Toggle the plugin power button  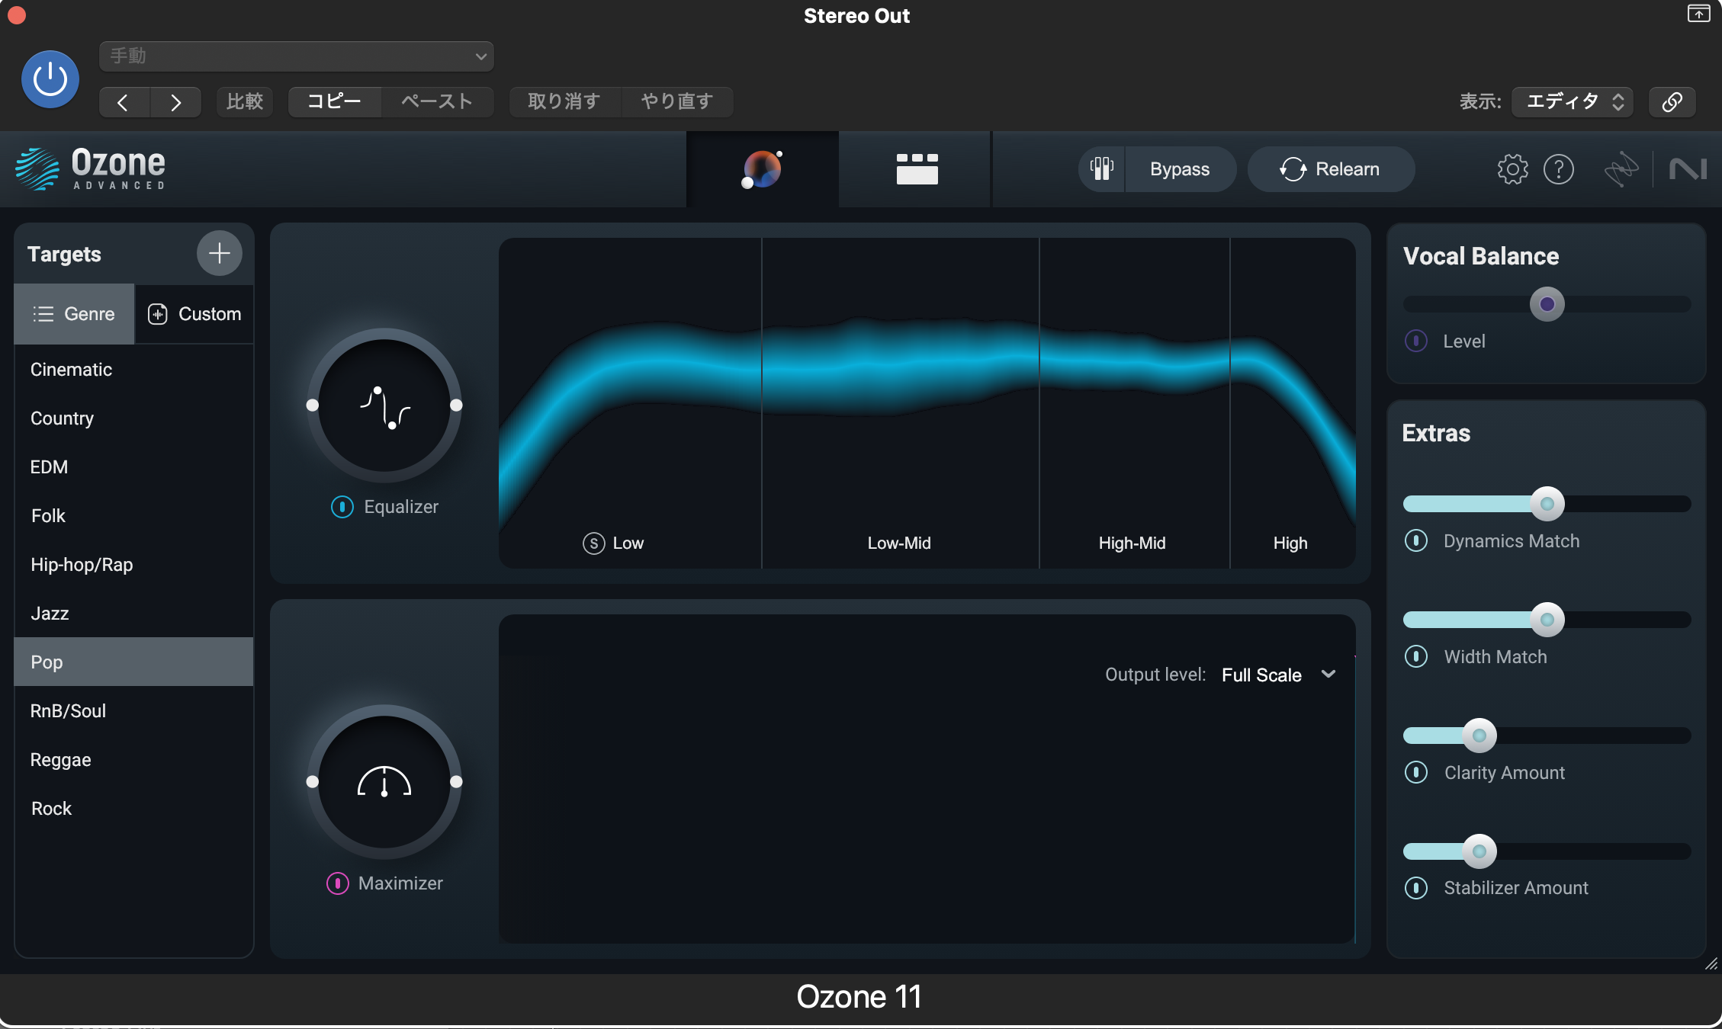50,79
